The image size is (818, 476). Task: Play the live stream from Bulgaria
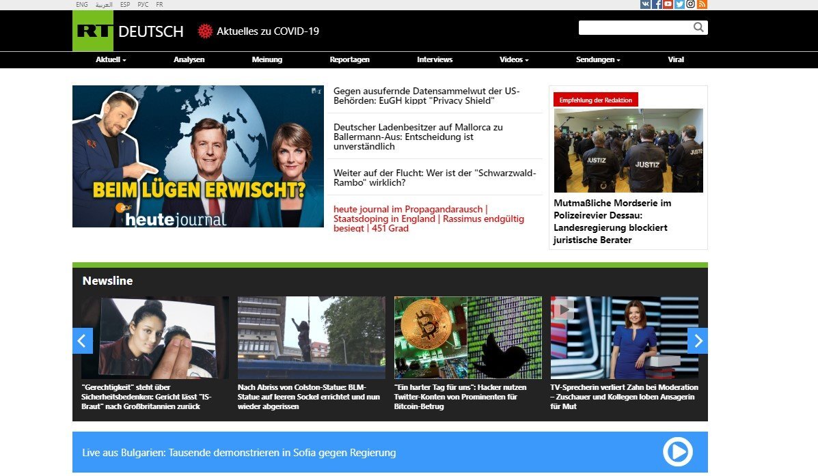(x=678, y=452)
